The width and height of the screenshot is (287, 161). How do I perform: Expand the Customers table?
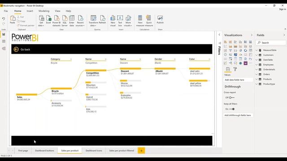(x=257, y=55)
